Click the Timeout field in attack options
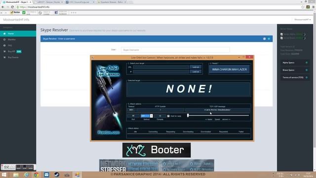 point(131,110)
